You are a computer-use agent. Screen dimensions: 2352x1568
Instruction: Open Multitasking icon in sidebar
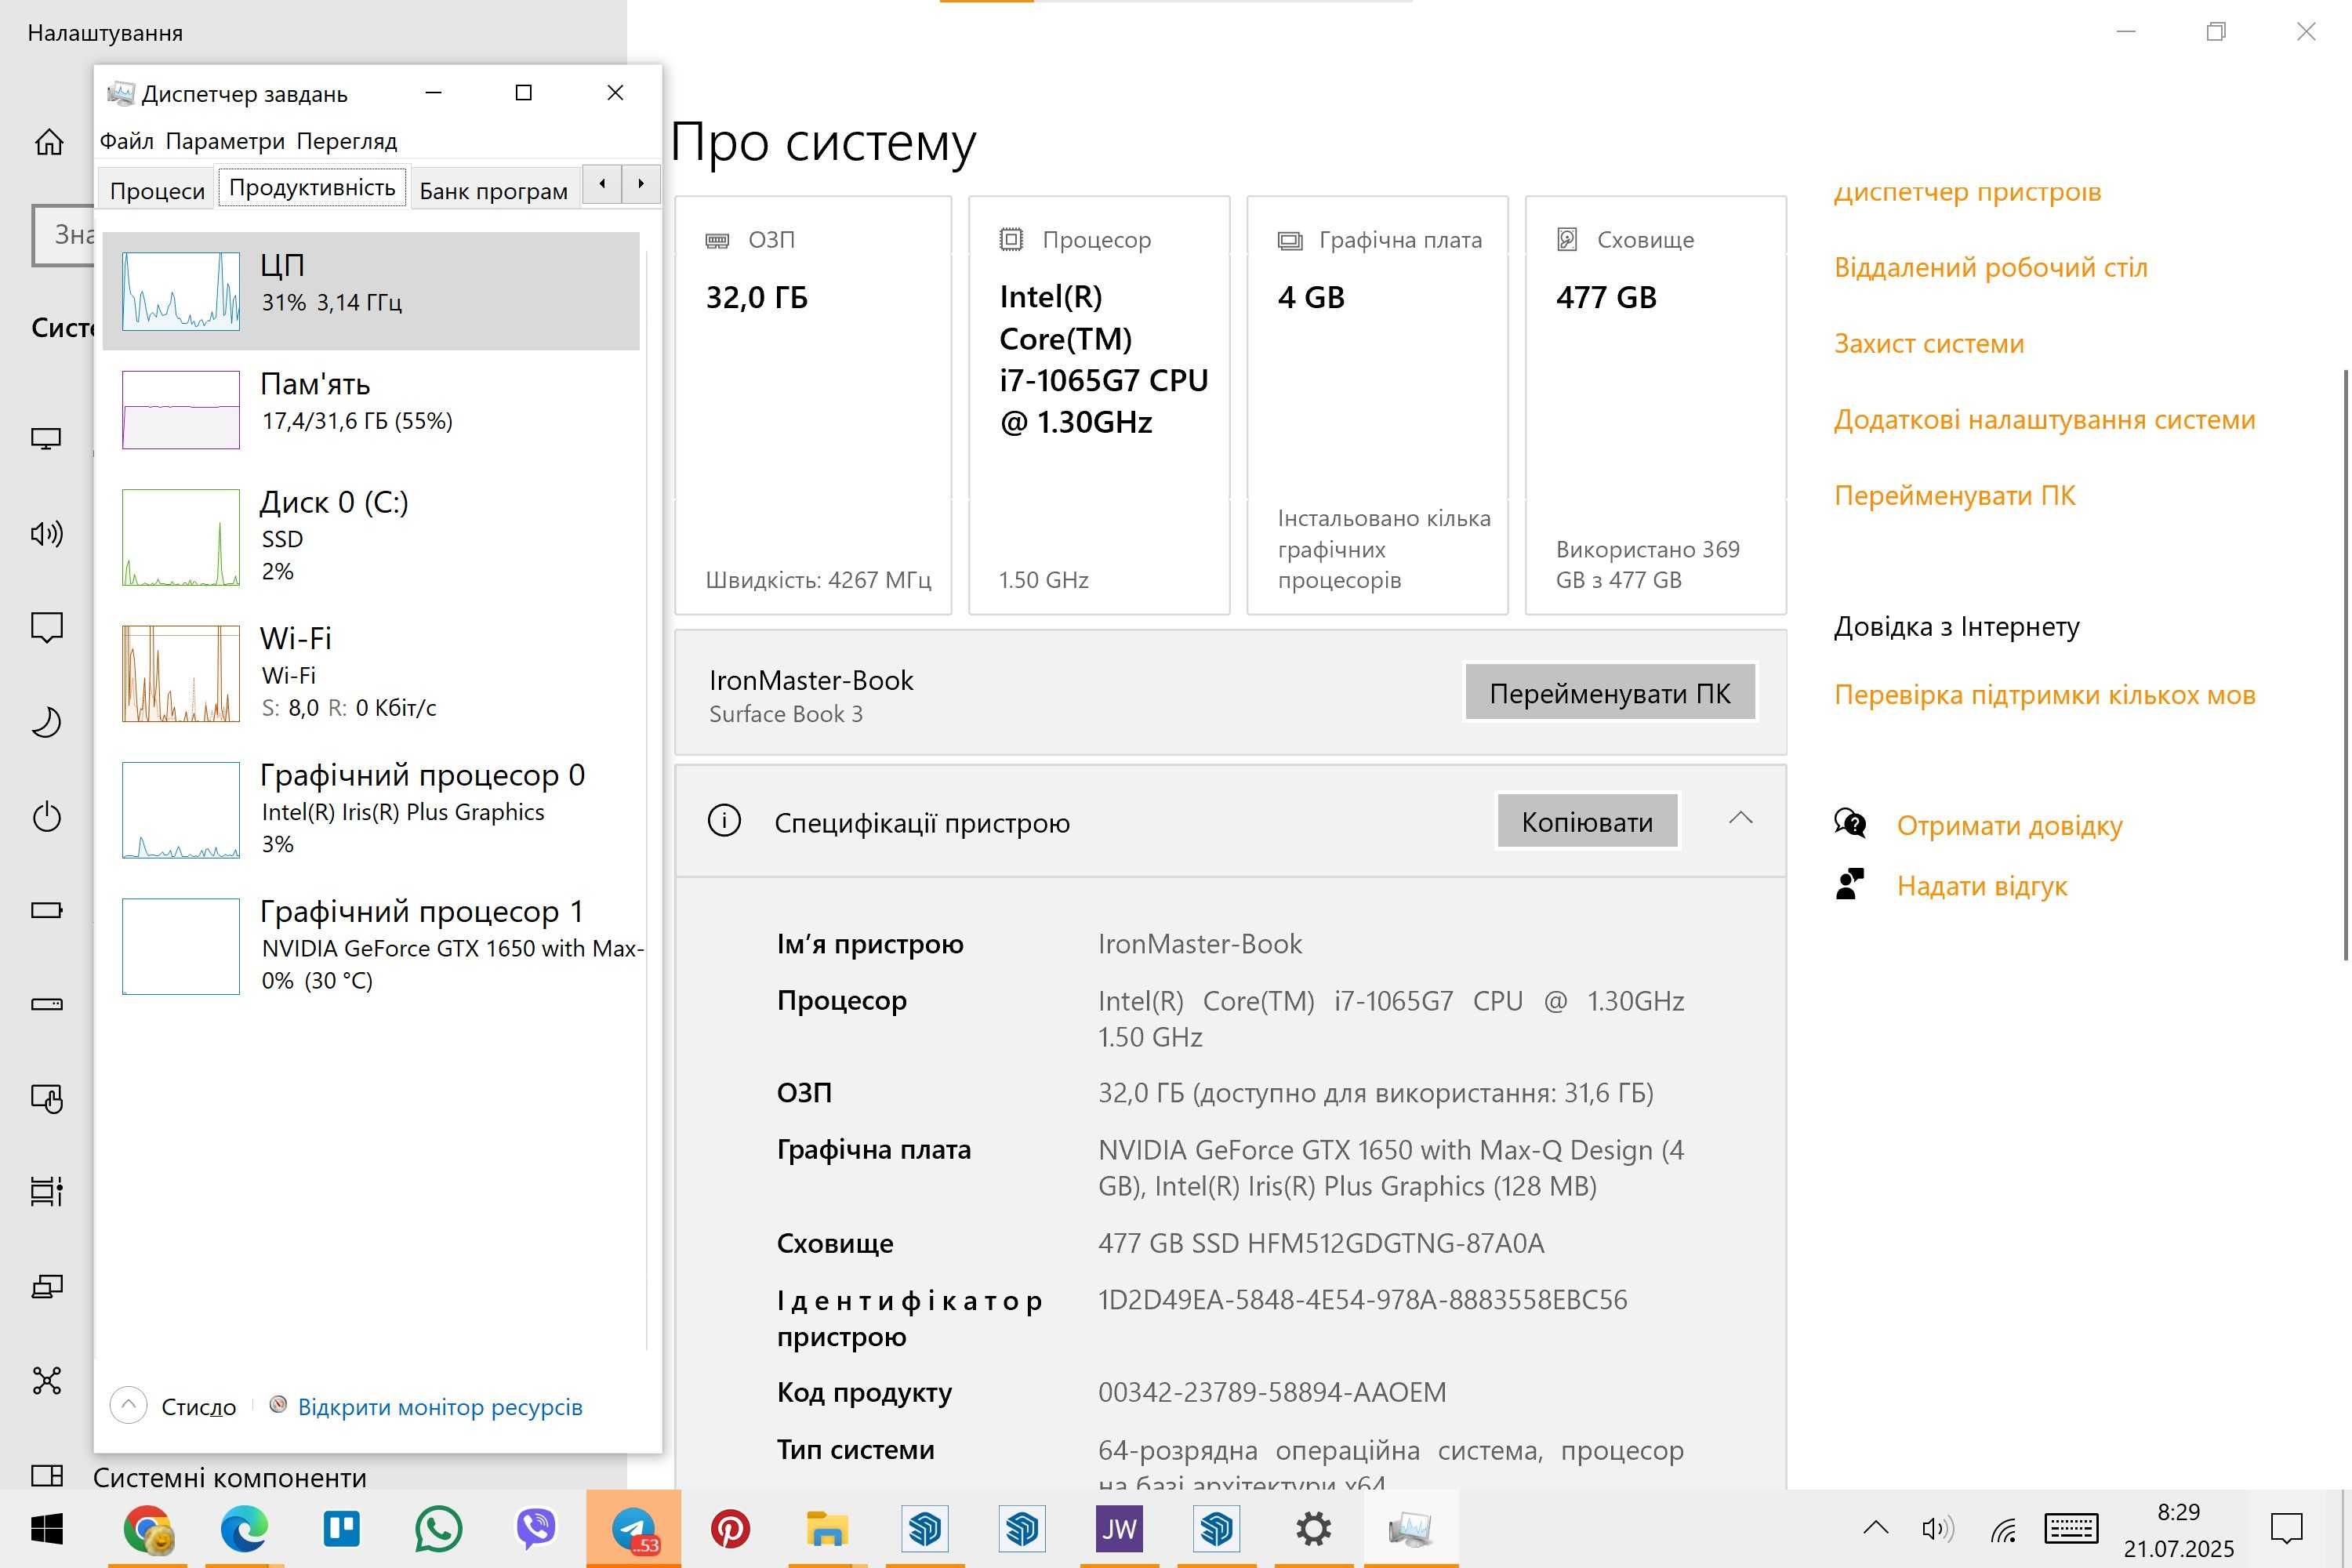pyautogui.click(x=46, y=1191)
